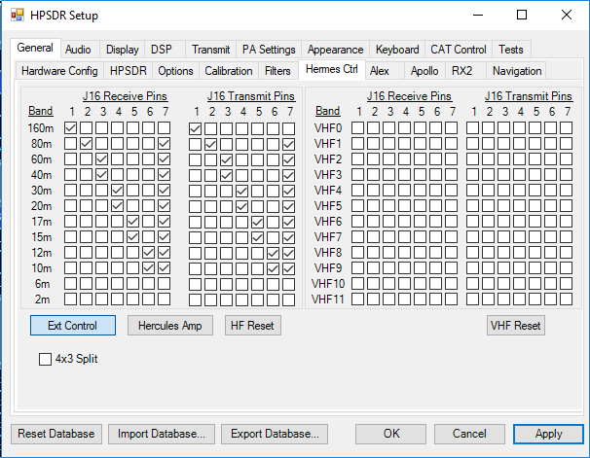The height and width of the screenshot is (458, 590).
Task: Check 2m receive pin 7
Action: click(x=165, y=299)
